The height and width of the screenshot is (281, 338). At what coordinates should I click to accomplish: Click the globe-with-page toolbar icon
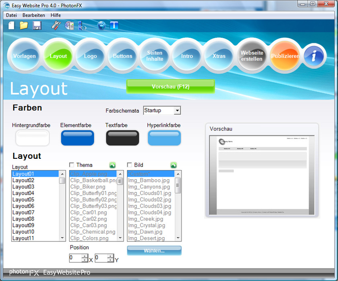click(x=70, y=25)
